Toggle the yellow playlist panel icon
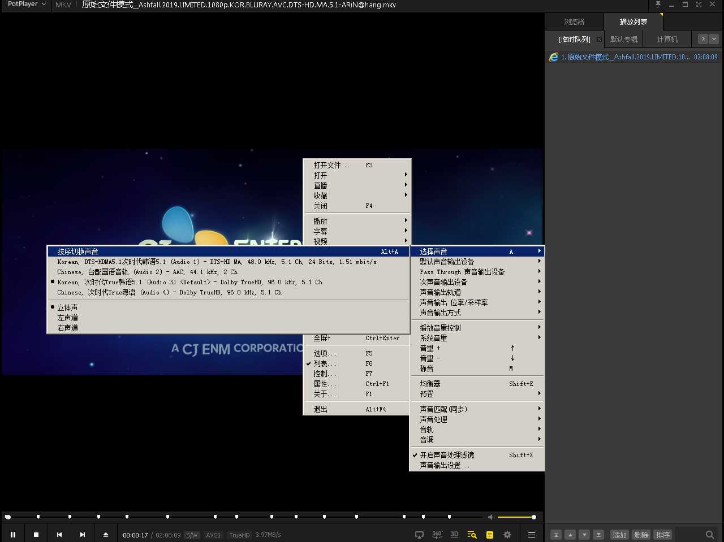Viewport: 724px width, 542px height. [490, 535]
